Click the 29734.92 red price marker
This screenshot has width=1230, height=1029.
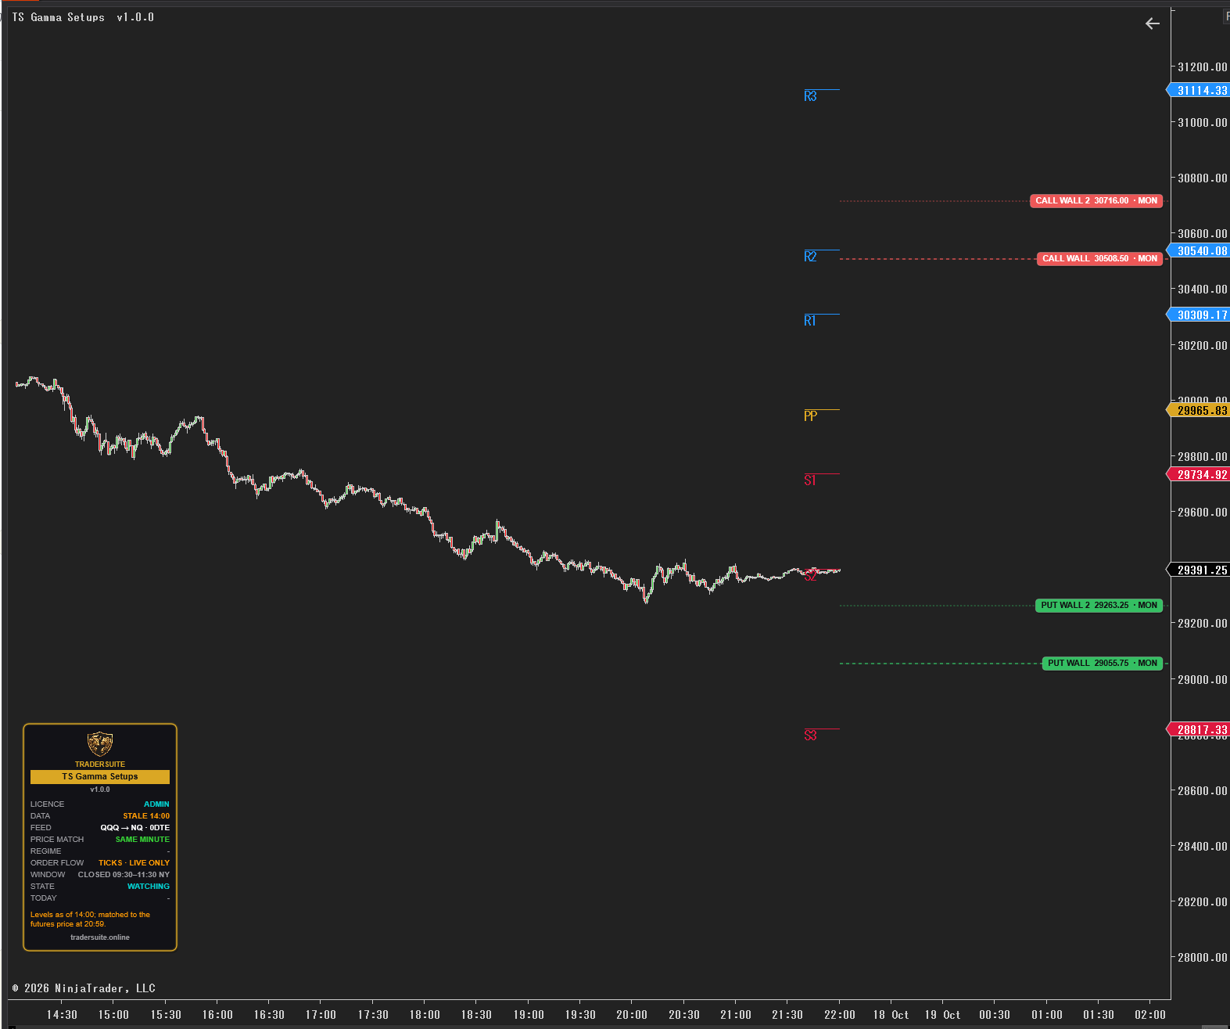(1199, 475)
